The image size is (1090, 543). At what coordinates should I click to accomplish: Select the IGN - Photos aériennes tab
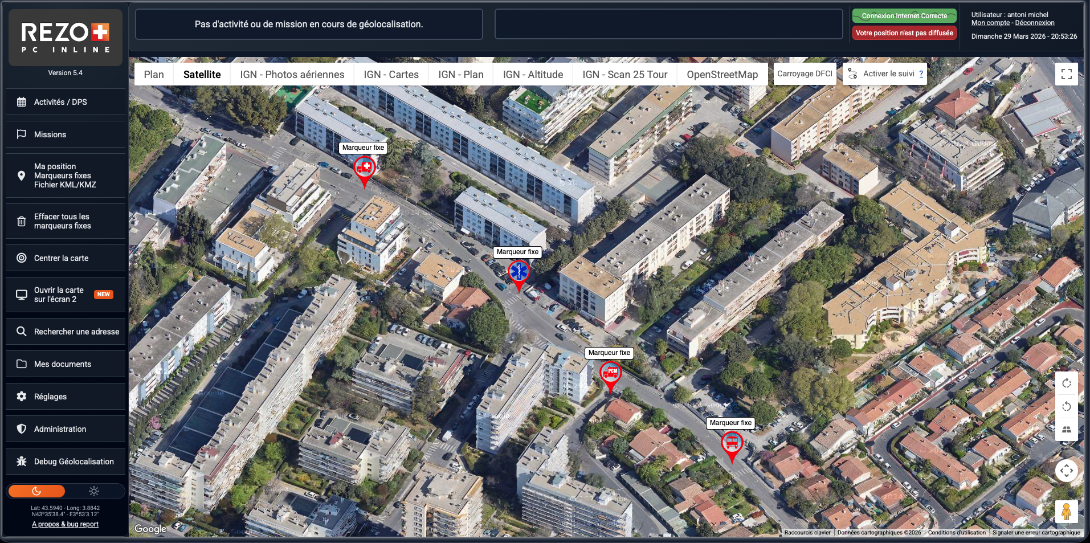pyautogui.click(x=292, y=75)
